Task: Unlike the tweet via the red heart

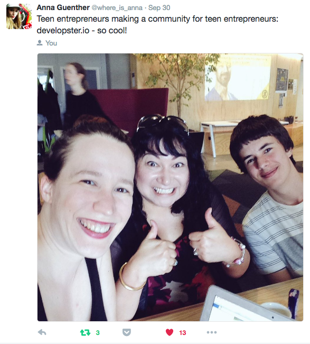Action: pyautogui.click(x=170, y=332)
